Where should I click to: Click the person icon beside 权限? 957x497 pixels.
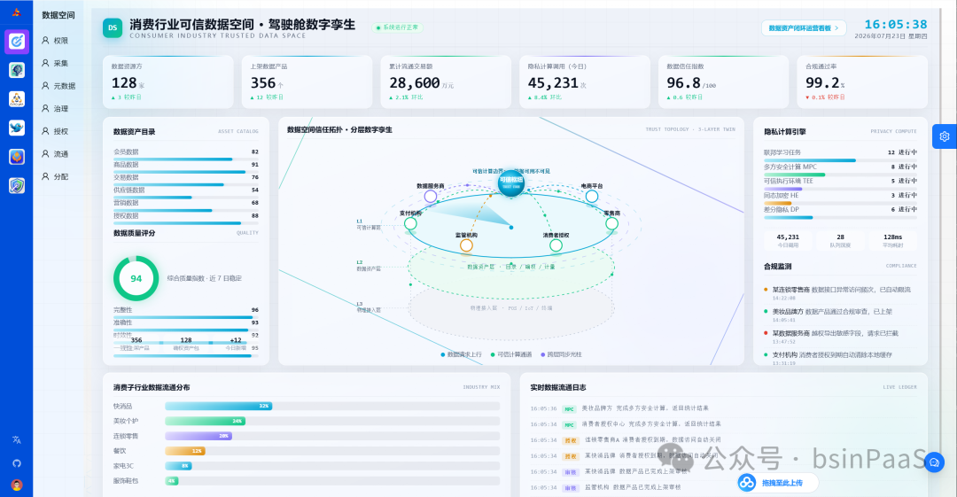(x=45, y=40)
